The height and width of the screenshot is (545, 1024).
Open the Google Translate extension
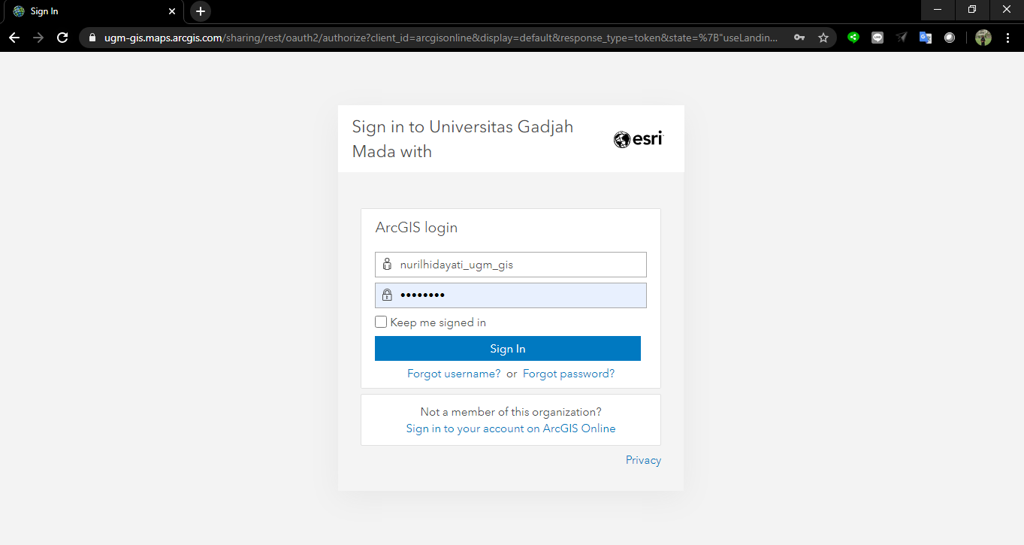(926, 38)
